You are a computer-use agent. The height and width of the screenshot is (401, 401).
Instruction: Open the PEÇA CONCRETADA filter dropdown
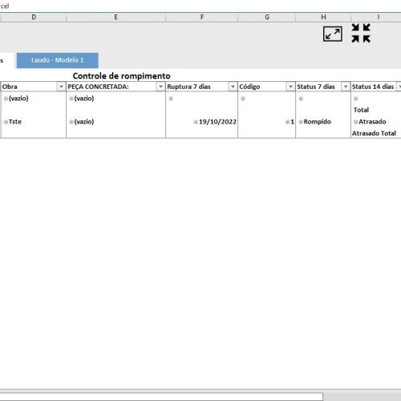(160, 87)
